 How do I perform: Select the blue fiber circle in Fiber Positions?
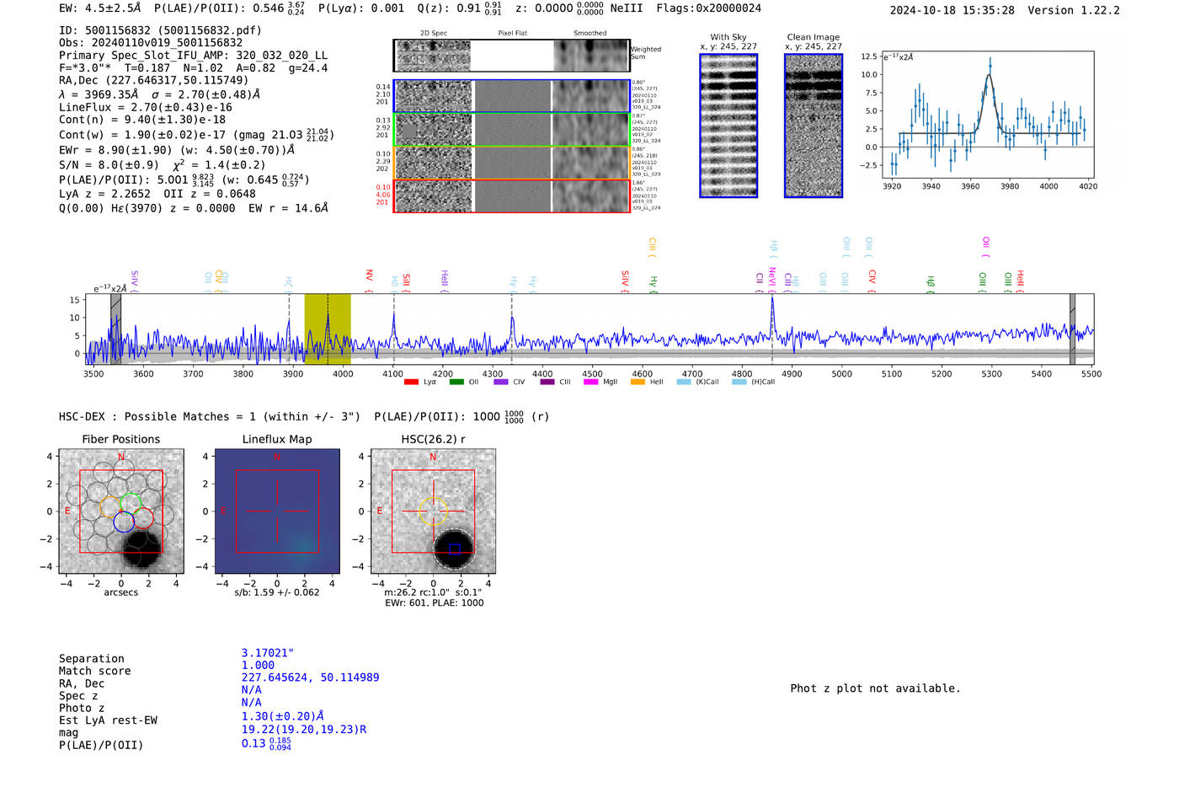tap(124, 522)
